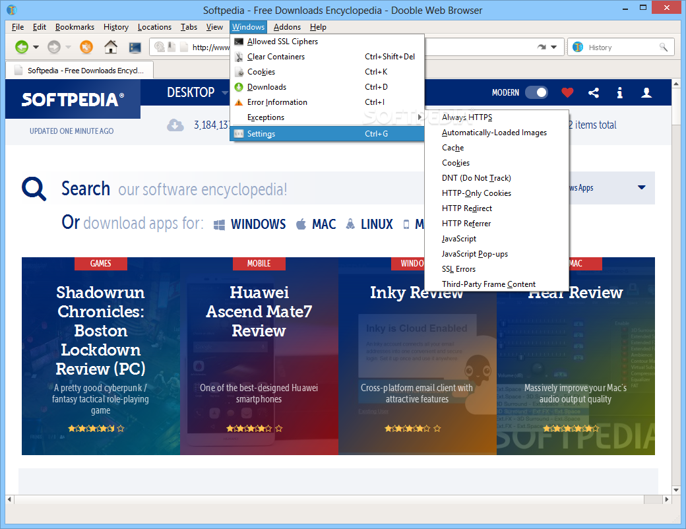Open the Forward button history dropdown arrow
Viewport: 686px width, 529px height.
tap(68, 47)
